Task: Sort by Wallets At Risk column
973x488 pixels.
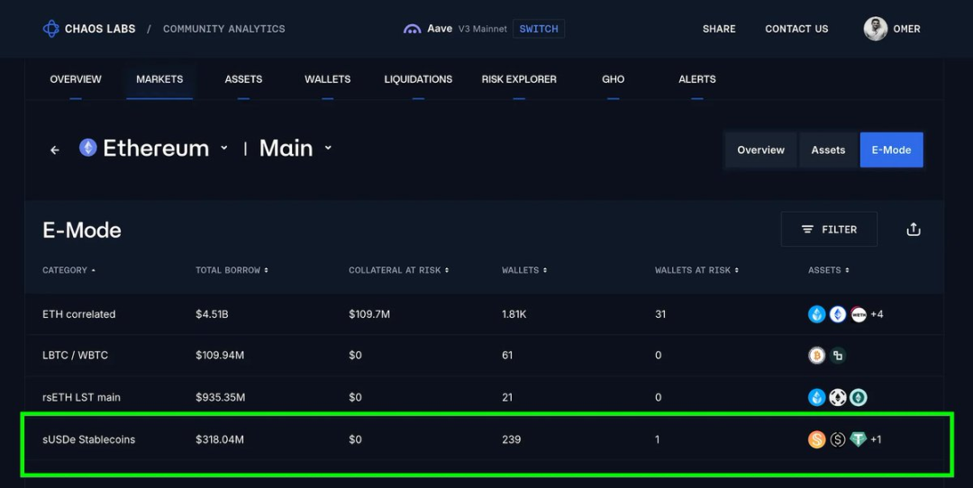Action: click(x=696, y=270)
